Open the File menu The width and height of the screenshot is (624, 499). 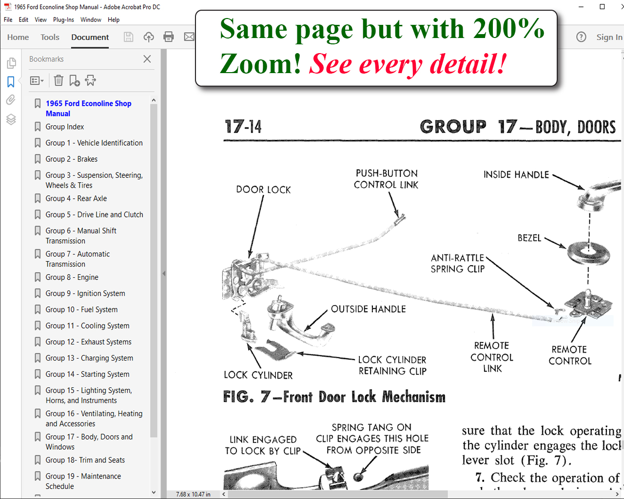coord(8,20)
